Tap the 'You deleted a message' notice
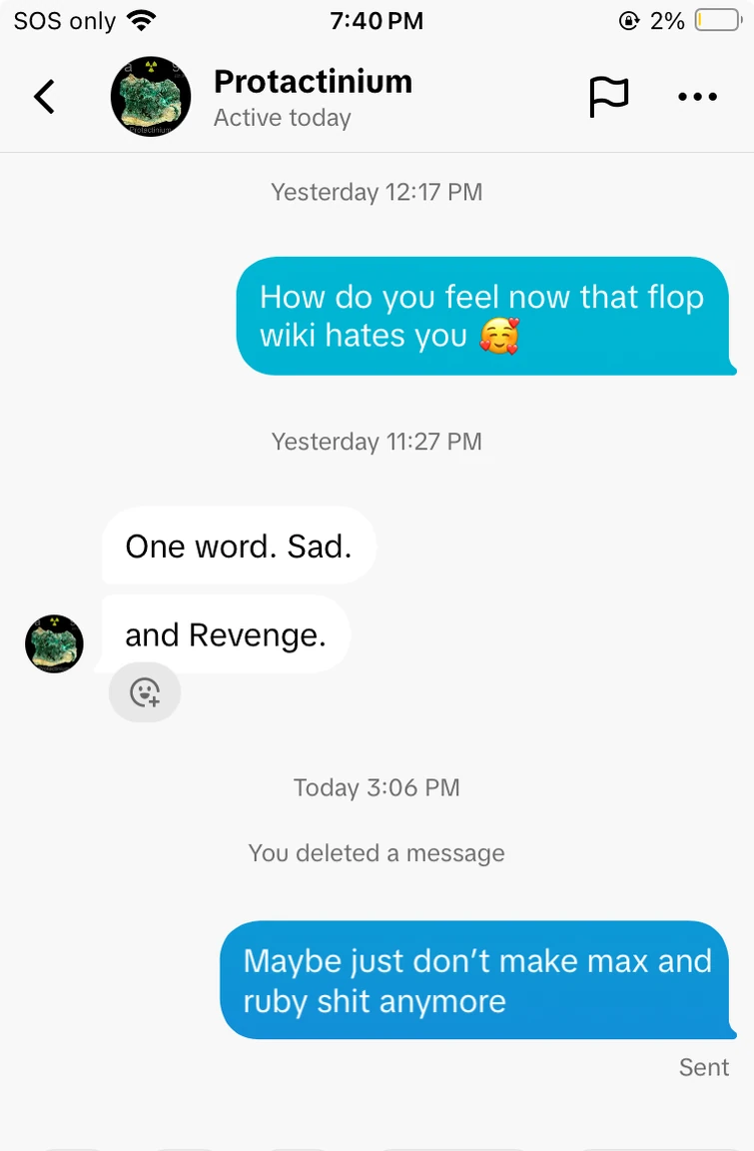 pos(377,853)
